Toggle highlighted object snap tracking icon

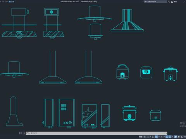167,137
